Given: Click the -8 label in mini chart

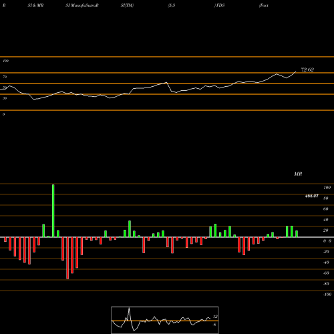Looking at the screenshot, I should coord(214,325).
